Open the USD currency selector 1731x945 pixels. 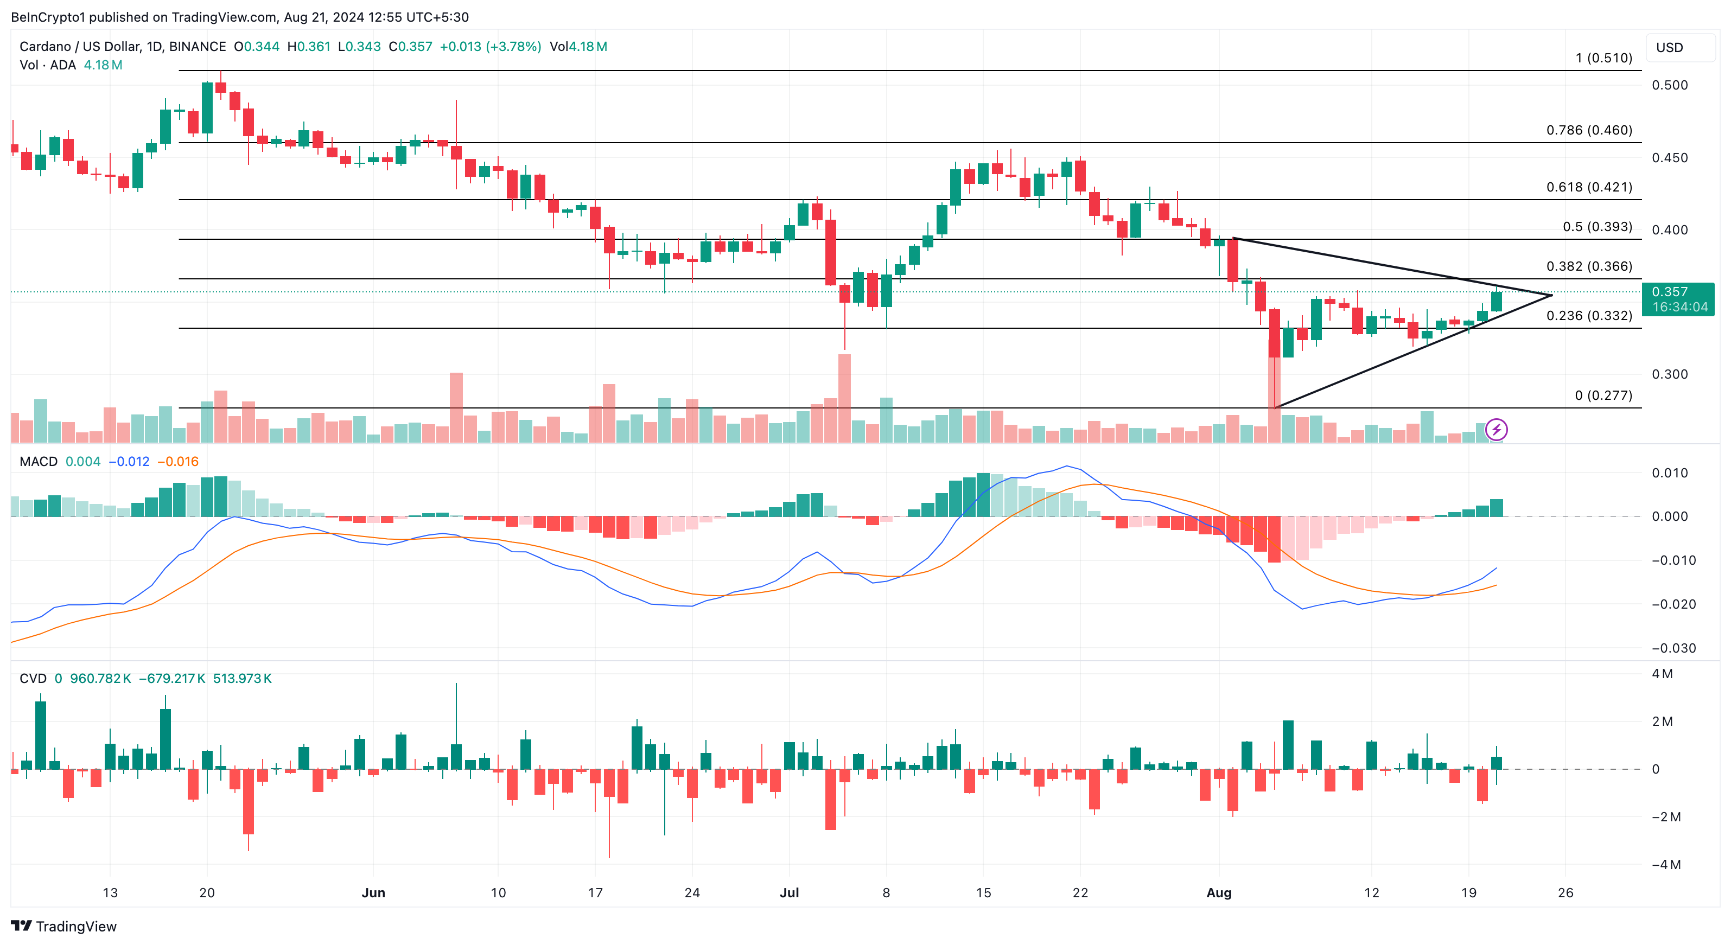1678,48
